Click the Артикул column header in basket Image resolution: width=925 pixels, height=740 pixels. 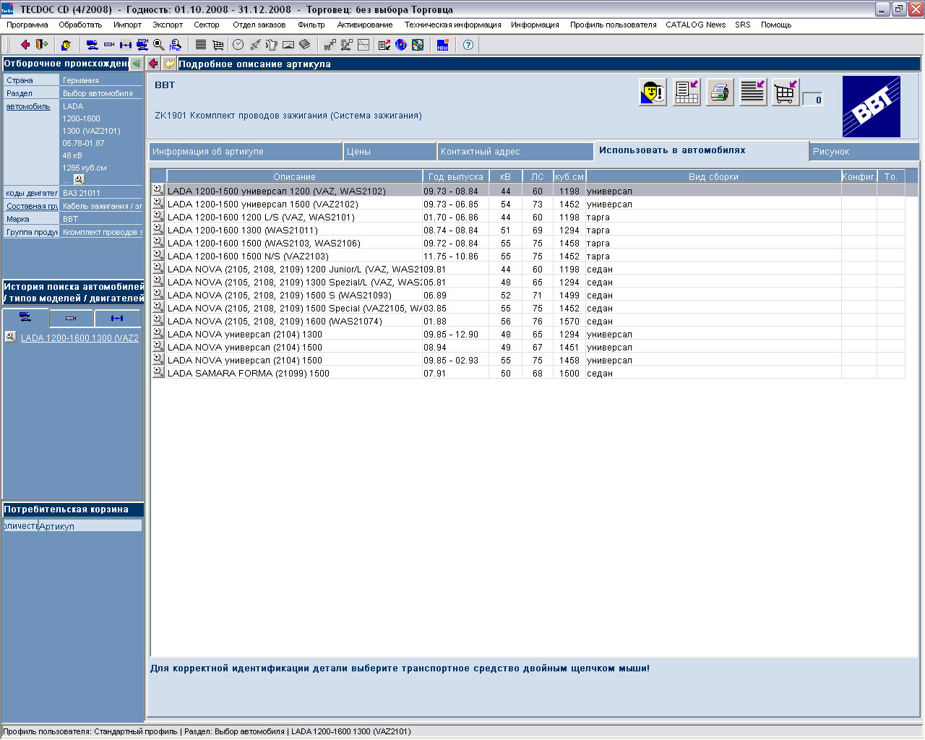click(90, 526)
